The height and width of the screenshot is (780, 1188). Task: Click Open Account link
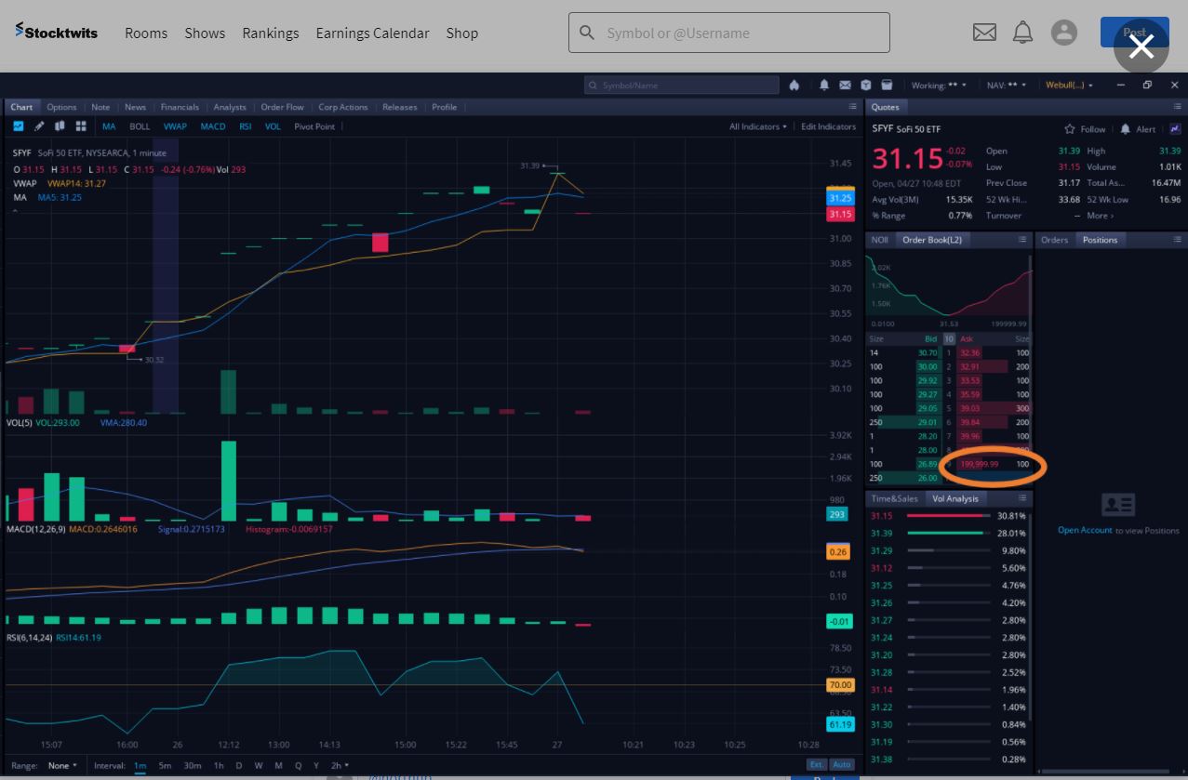(x=1085, y=530)
